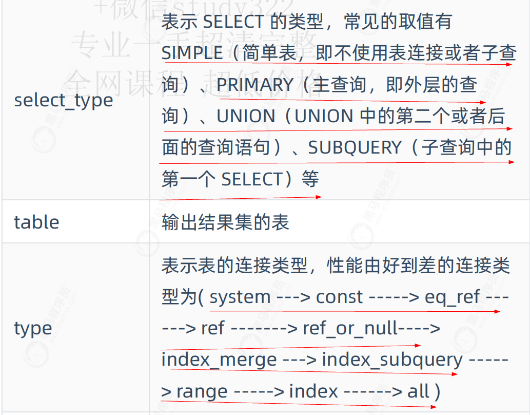Click the table row label
The width and height of the screenshot is (530, 415).
(36, 222)
